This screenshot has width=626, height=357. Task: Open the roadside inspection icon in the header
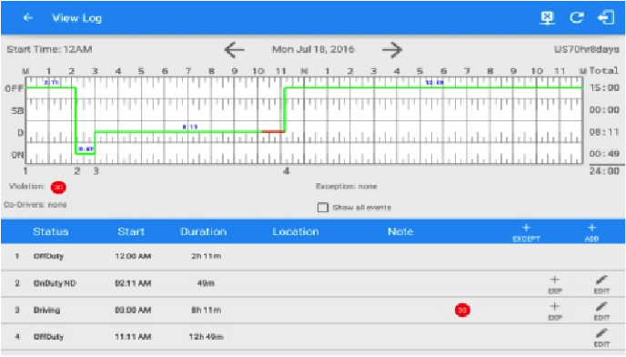pyautogui.click(x=548, y=17)
